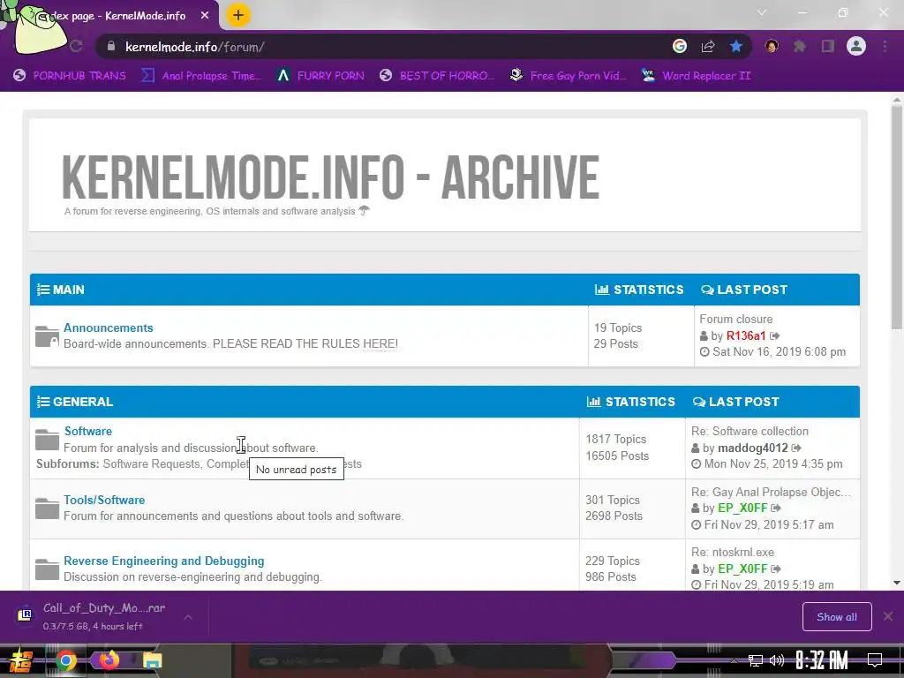Screen dimensions: 904x678
Task: Open the Chrome profile avatar
Action: coord(856,46)
